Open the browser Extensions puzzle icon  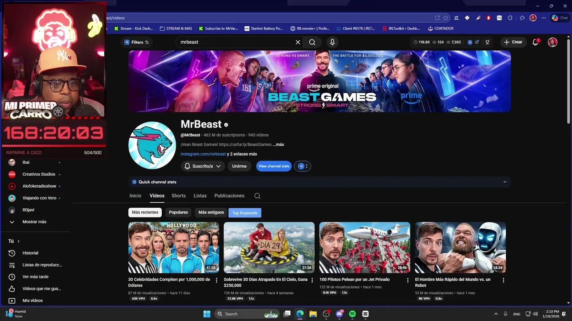tap(510, 18)
